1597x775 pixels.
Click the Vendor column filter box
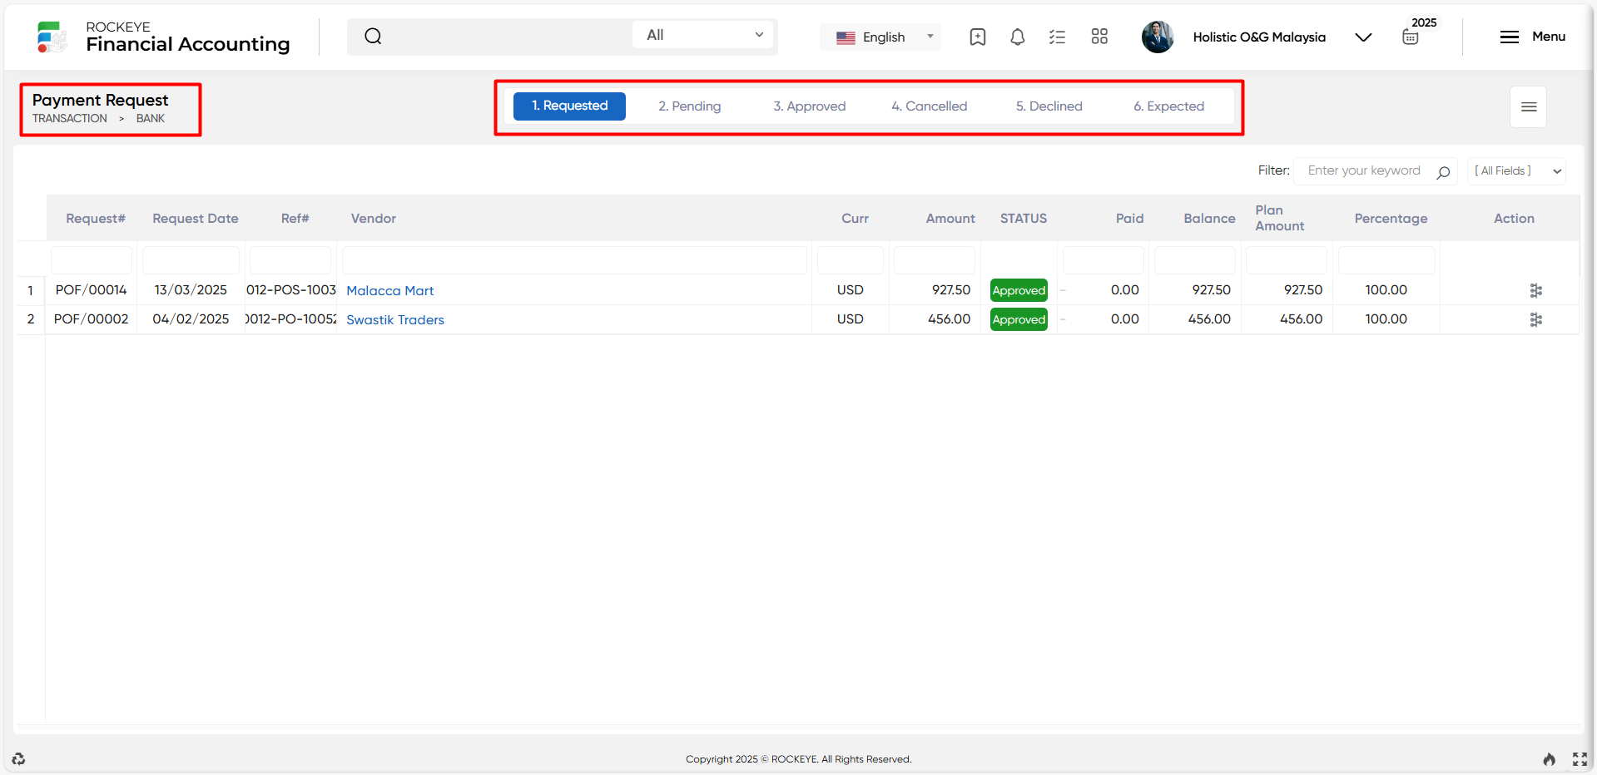pos(574,260)
